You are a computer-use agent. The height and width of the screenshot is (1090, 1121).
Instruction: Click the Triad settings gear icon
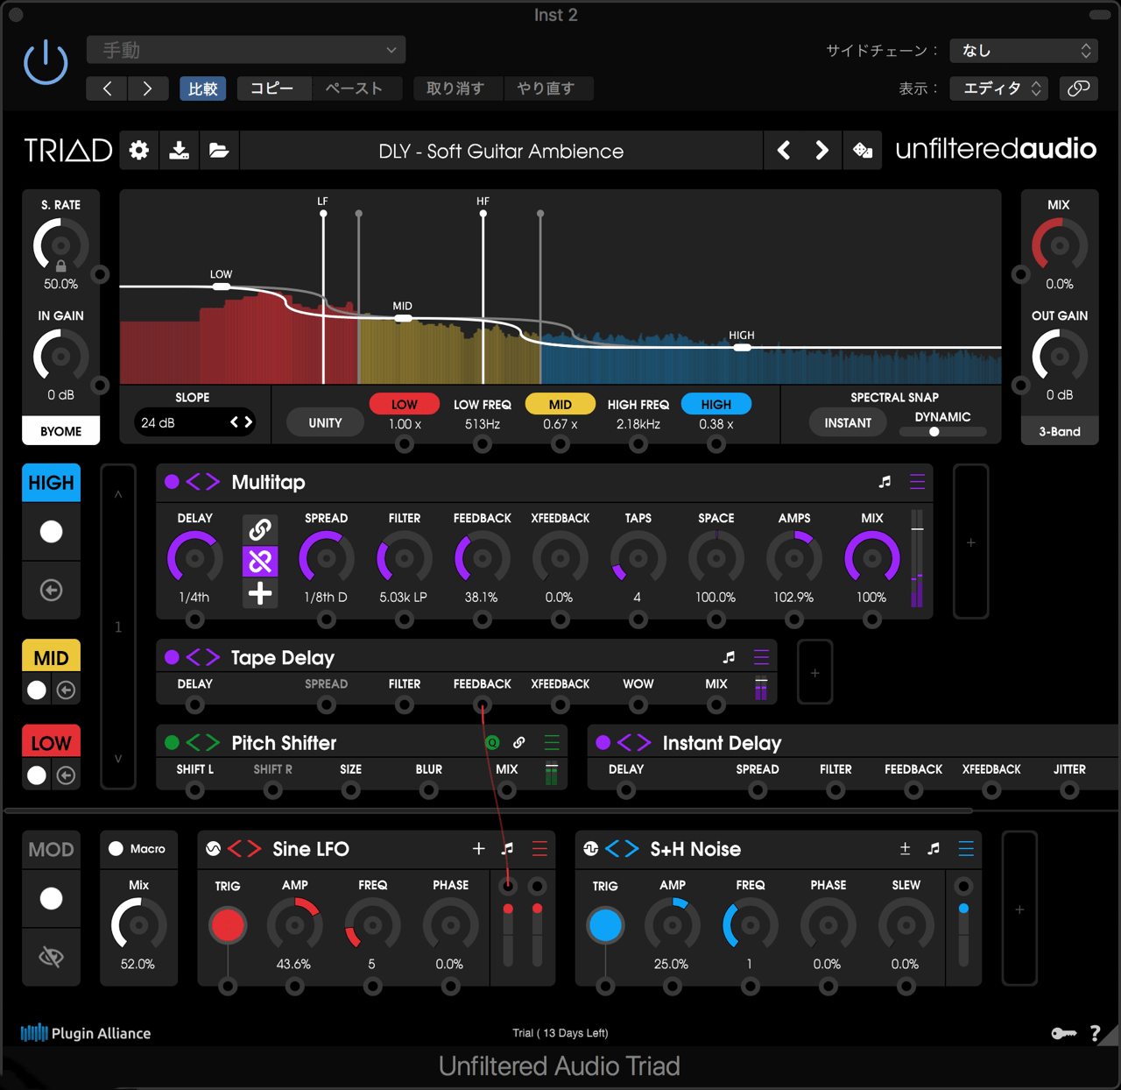coord(139,151)
